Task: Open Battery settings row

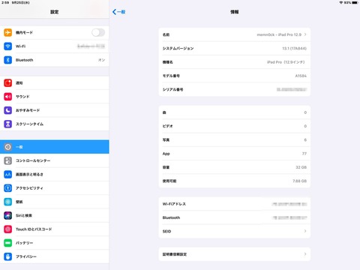Action: (x=55, y=243)
